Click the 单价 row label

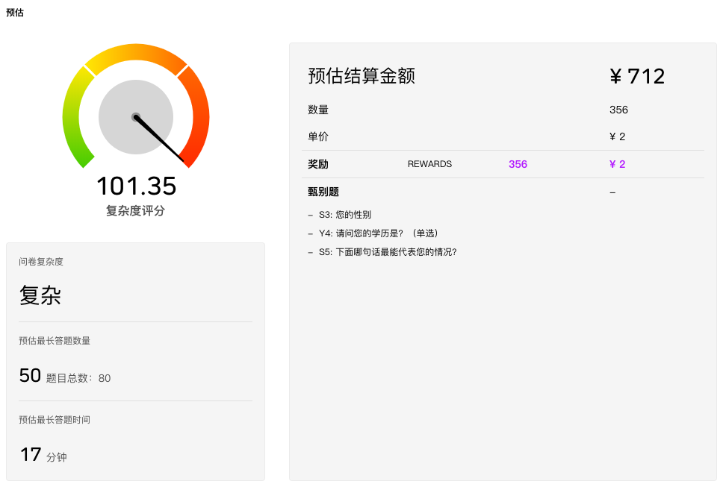[318, 136]
